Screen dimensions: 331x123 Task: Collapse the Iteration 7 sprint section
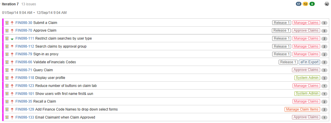tap(1, 4)
